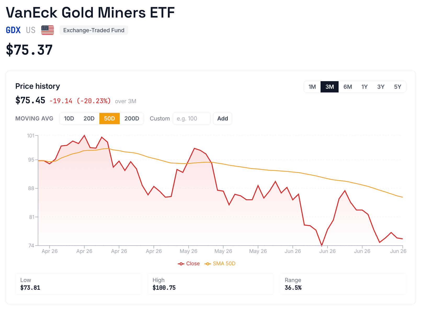Screen dimensions: 422x309
Task: Focus the custom moving average input
Action: click(191, 119)
